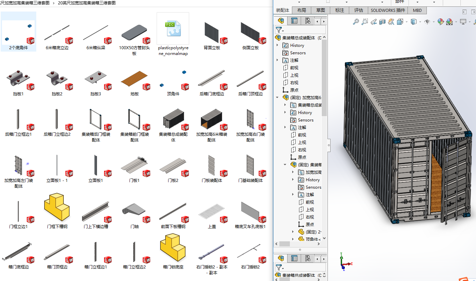Switch to the 草图 ribbon tab

click(x=320, y=10)
